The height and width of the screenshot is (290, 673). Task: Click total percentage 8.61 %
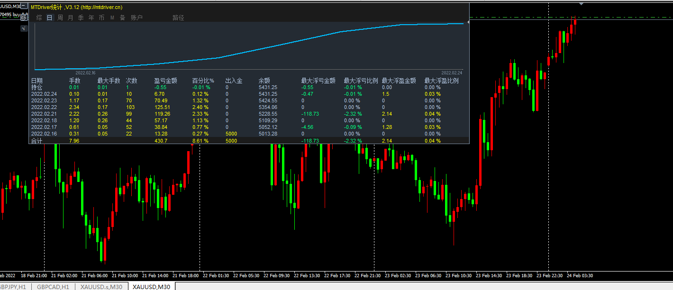coord(201,141)
